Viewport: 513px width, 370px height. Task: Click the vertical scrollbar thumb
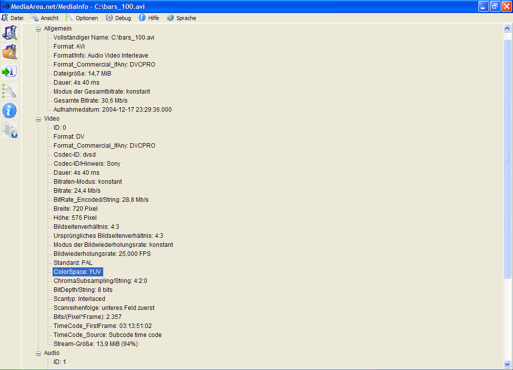[507, 159]
